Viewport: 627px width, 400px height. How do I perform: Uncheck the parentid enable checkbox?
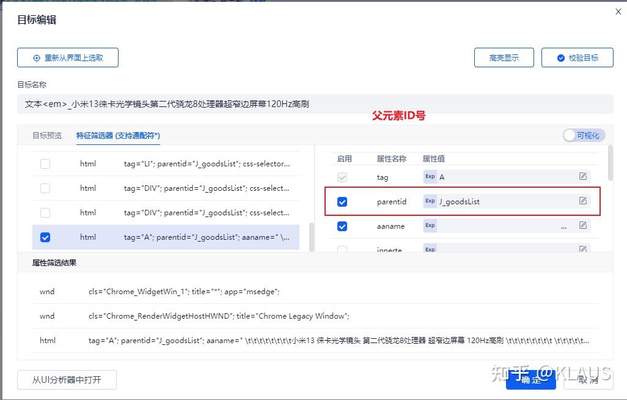[x=342, y=201]
